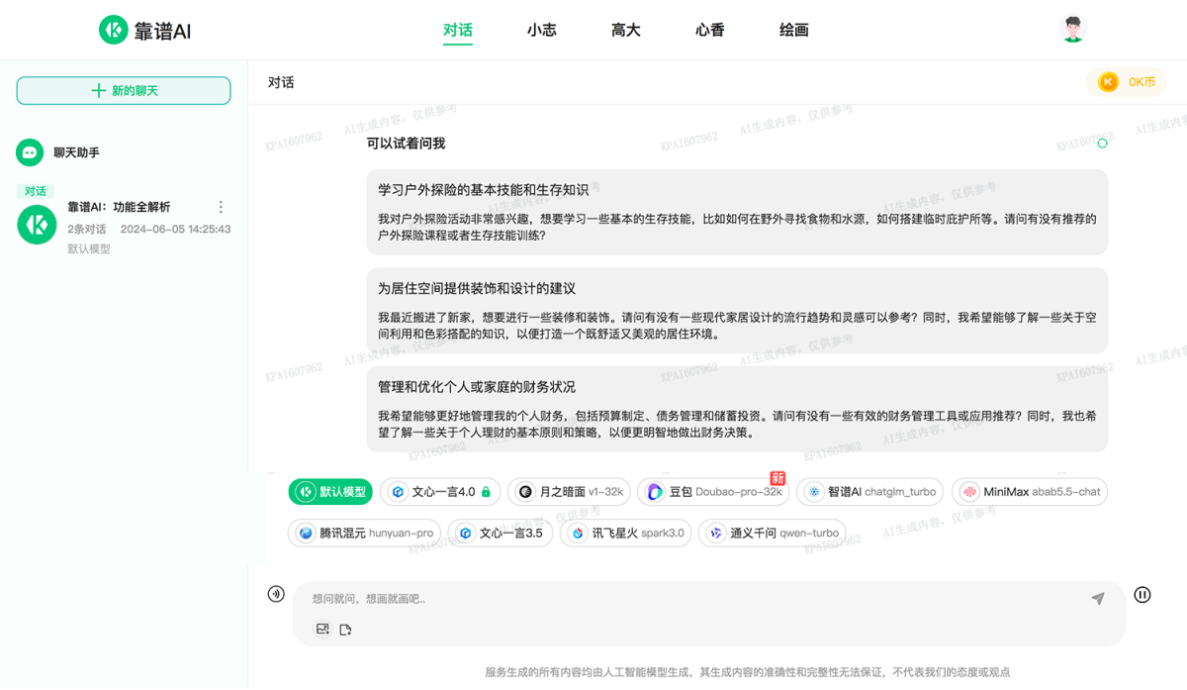Check balance via the 0K币 badge
This screenshot has height=690, width=1187.
pyautogui.click(x=1127, y=82)
